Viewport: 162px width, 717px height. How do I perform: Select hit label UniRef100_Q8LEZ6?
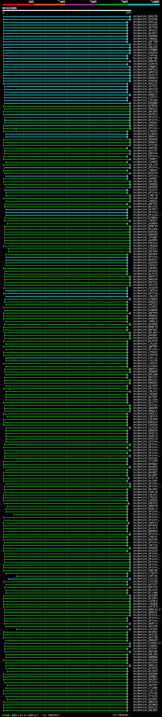pos(145,47)
